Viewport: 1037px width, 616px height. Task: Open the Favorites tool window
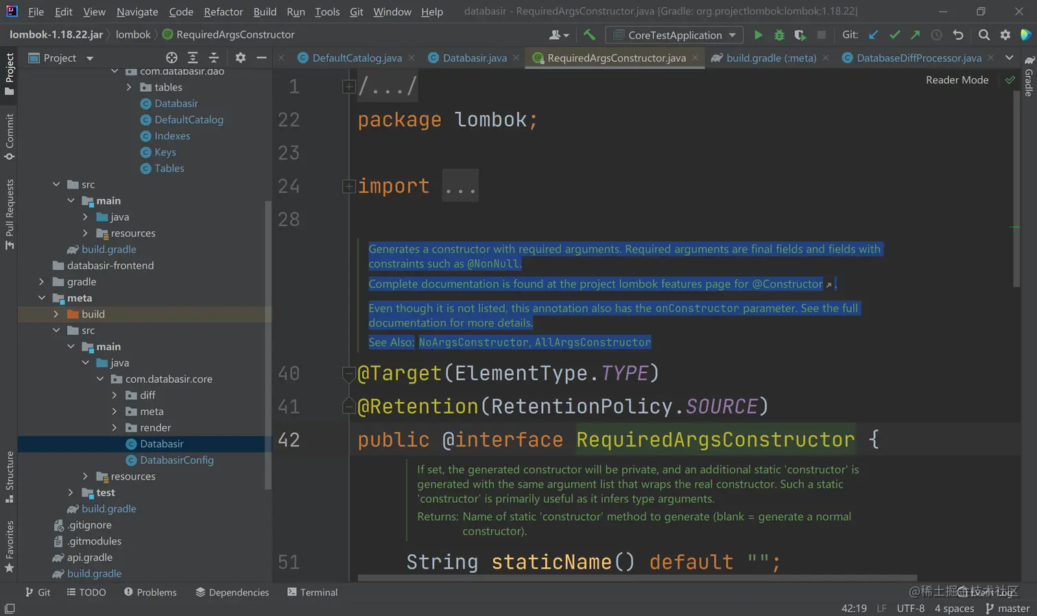(10, 546)
